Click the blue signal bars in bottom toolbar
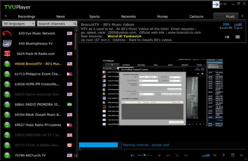This screenshot has height=161, width=248. pos(206,156)
